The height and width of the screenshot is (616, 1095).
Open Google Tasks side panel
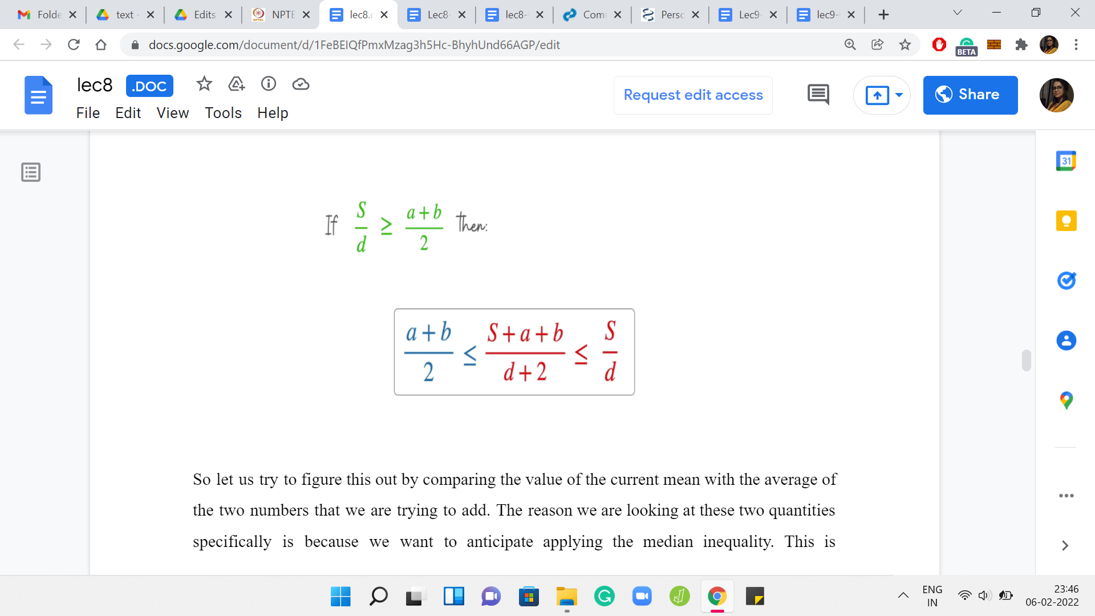pyautogui.click(x=1065, y=281)
